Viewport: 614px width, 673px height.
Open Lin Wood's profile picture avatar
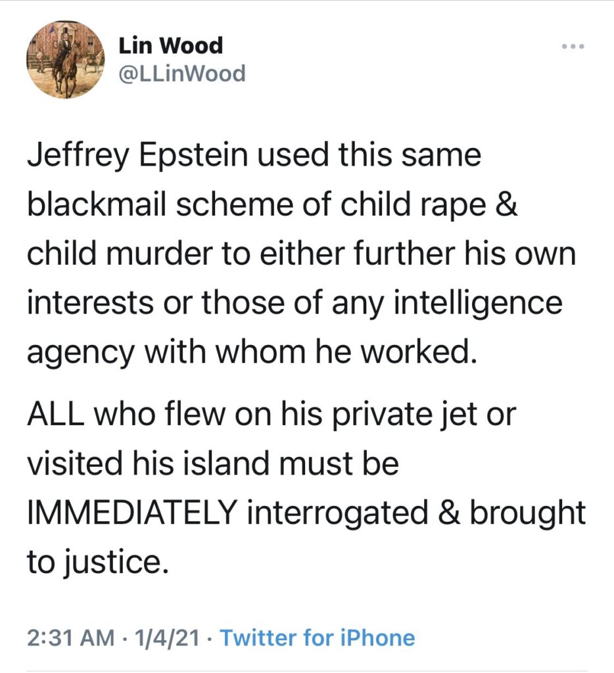[x=65, y=60]
